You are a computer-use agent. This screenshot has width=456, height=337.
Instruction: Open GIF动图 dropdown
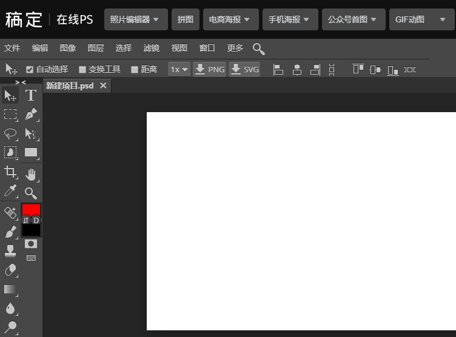click(421, 19)
